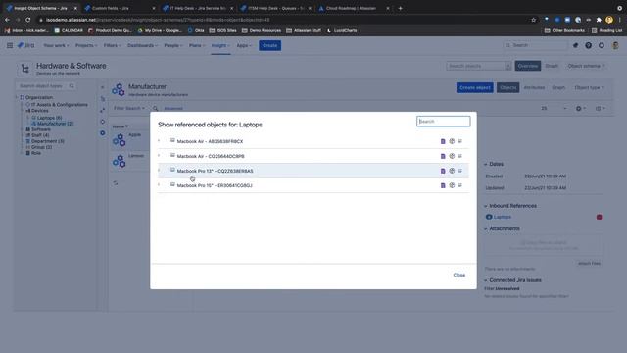Image resolution: width=627 pixels, height=353 pixels.
Task: Open notifications icon in Jira header
Action: tap(576, 46)
